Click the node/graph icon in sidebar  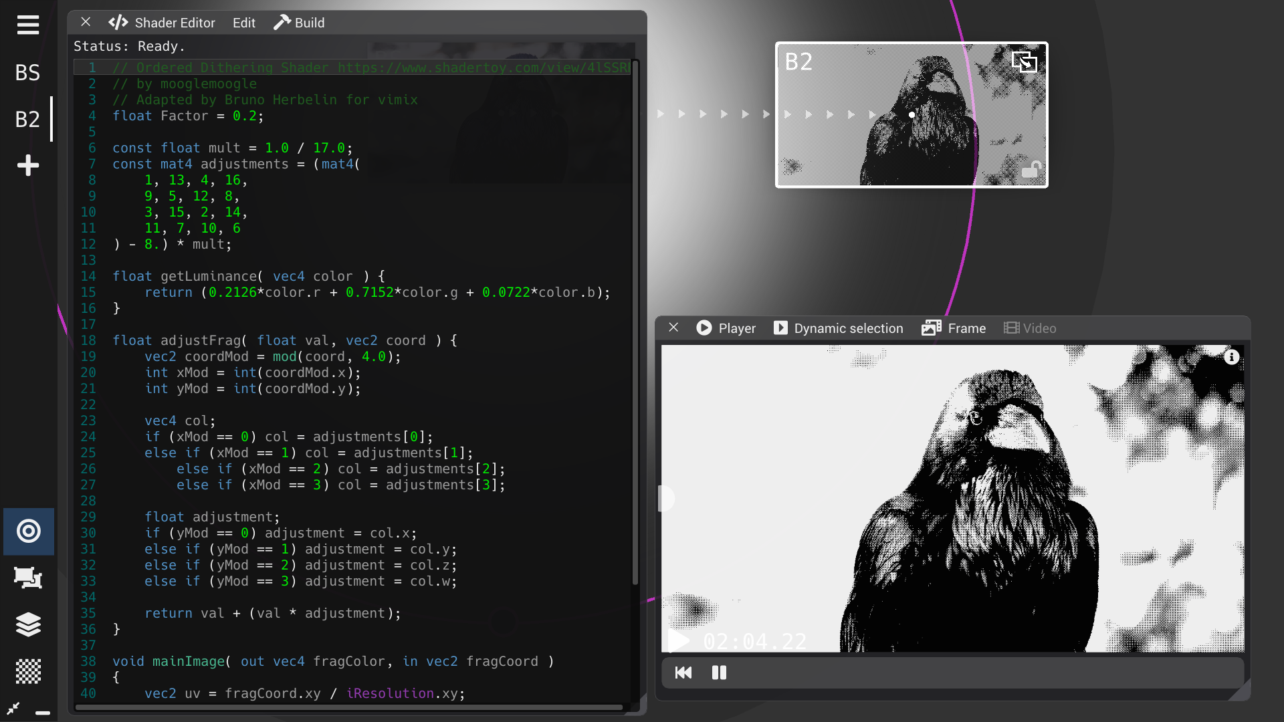[x=28, y=578]
